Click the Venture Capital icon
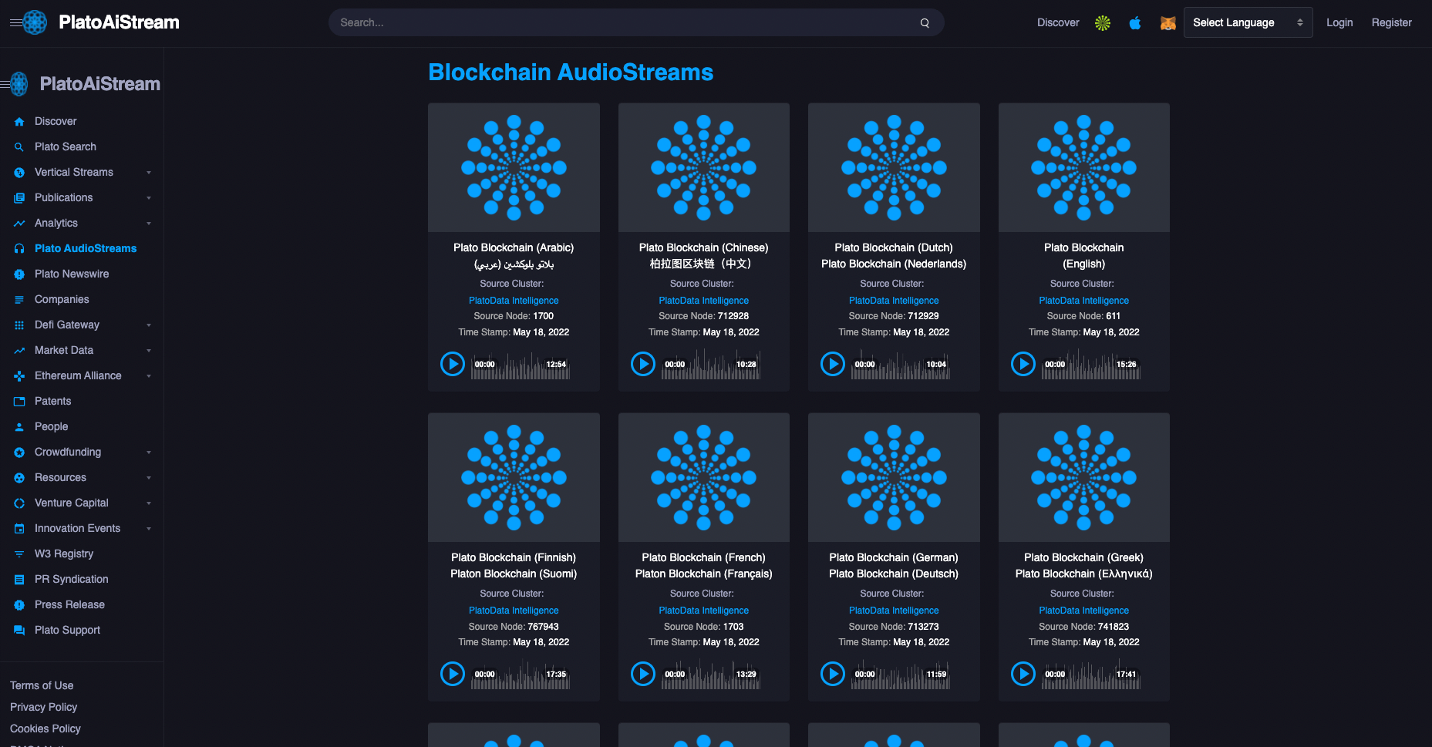 (x=19, y=503)
